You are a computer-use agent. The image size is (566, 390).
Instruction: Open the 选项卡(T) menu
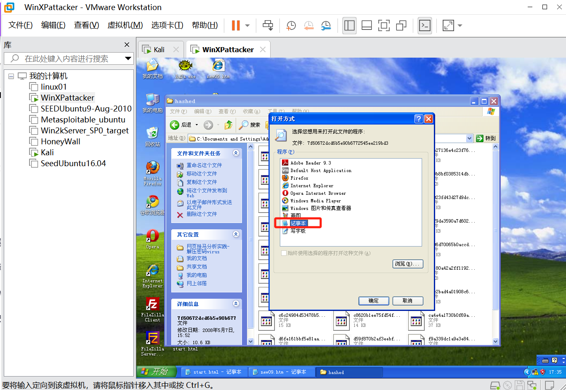[x=167, y=25]
